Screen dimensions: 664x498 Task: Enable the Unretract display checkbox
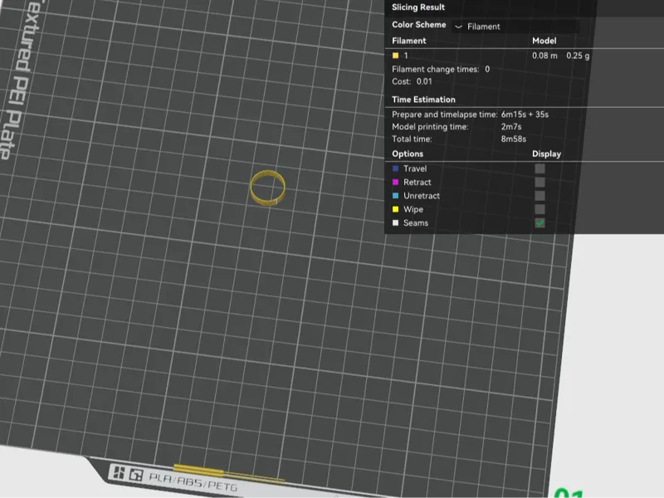click(x=539, y=196)
